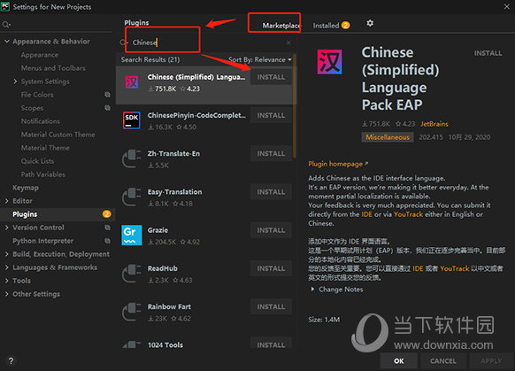Click the Easy-Translation plugin icon
Viewport: 515px width, 371px height.
point(131,197)
